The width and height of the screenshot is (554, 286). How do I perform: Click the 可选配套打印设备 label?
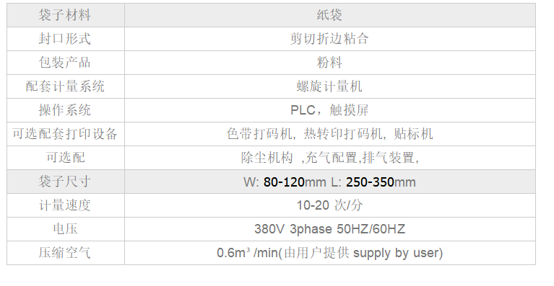pos(65,134)
